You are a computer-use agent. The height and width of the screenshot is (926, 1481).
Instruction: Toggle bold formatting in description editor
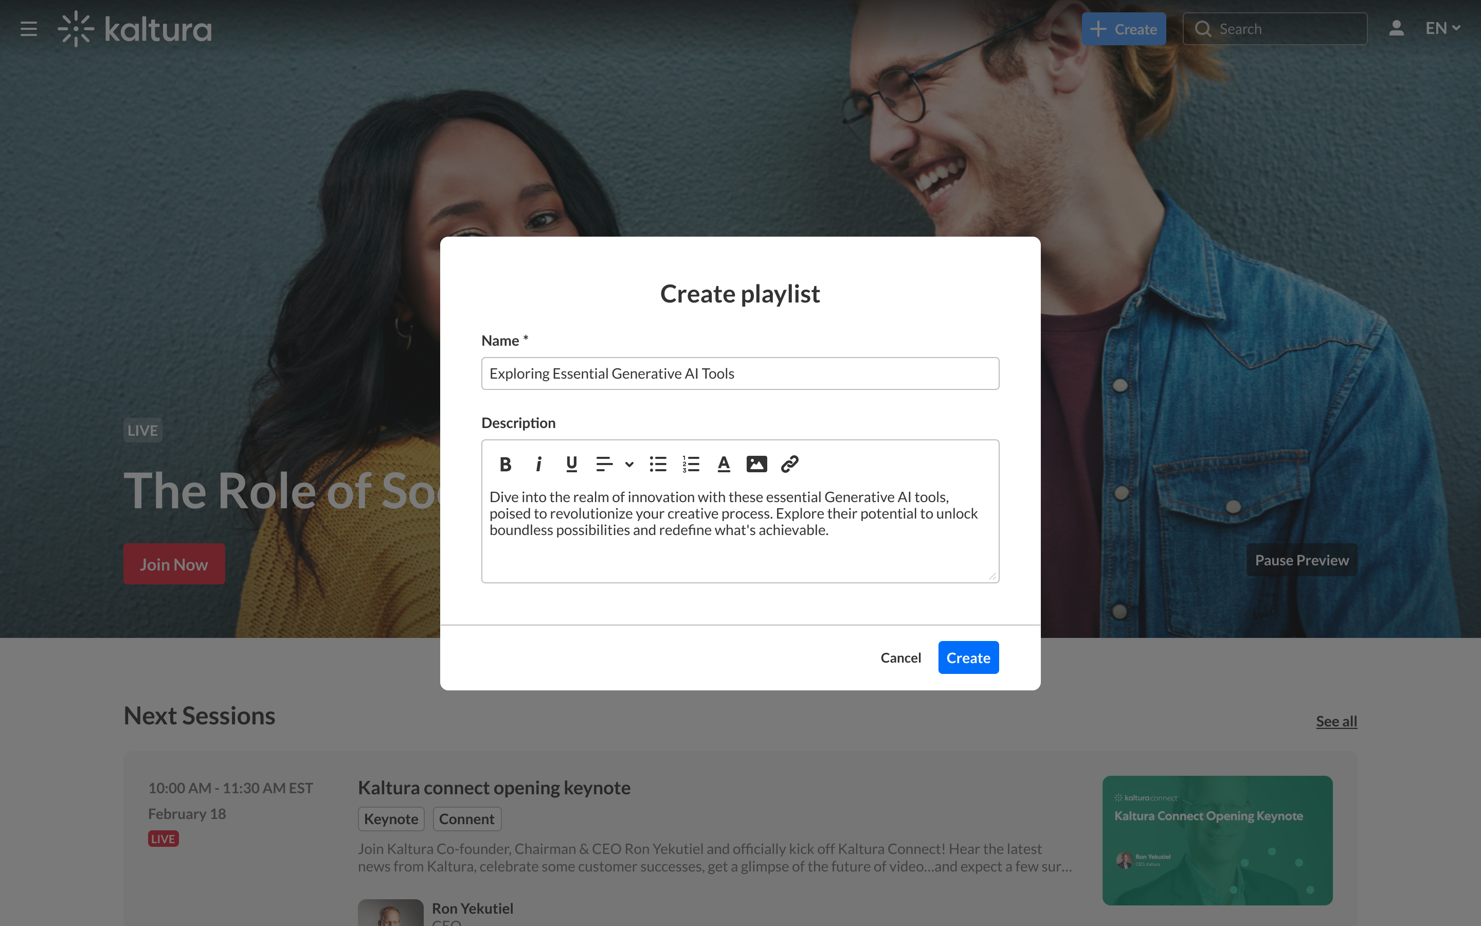(505, 464)
